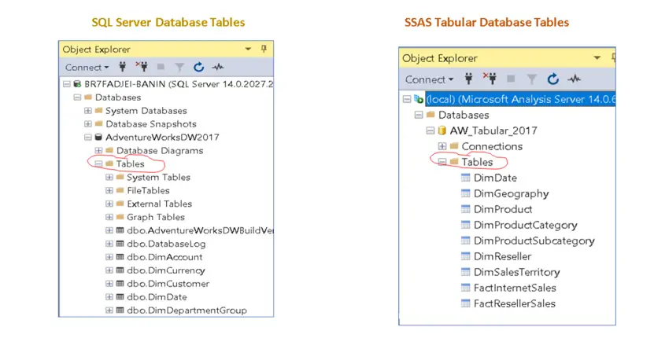The image size is (654, 338).
Task: Expand the dbo.DimCustomer table node
Action: coord(109,284)
